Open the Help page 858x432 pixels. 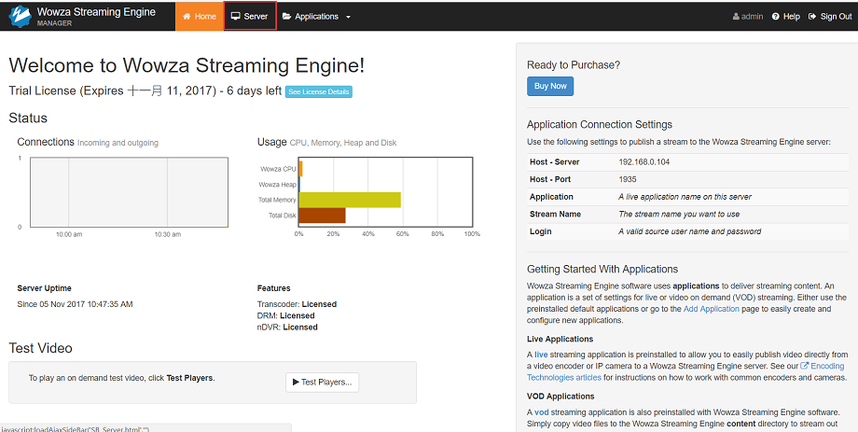point(786,17)
